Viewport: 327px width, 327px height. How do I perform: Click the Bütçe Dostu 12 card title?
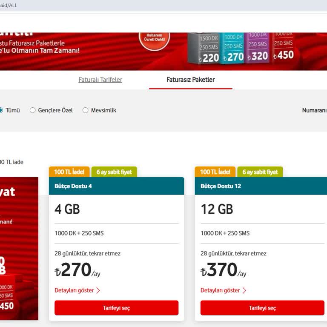point(221,186)
